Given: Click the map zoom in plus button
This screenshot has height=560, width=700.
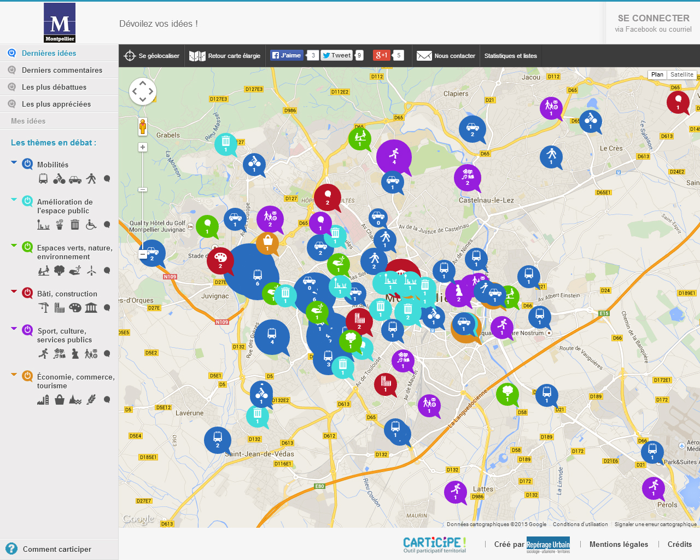Looking at the screenshot, I should point(143,147).
